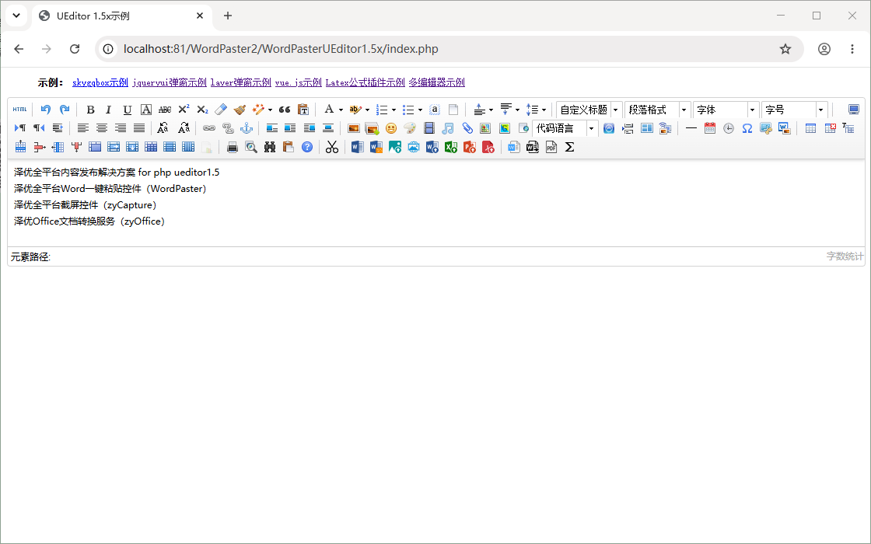Screen dimensions: 871x544
Task: Toggle superscript formatting
Action: tap(184, 110)
